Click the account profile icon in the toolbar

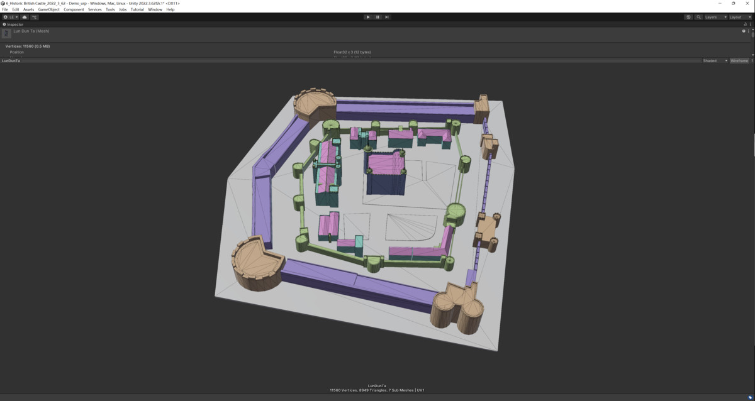coord(6,17)
